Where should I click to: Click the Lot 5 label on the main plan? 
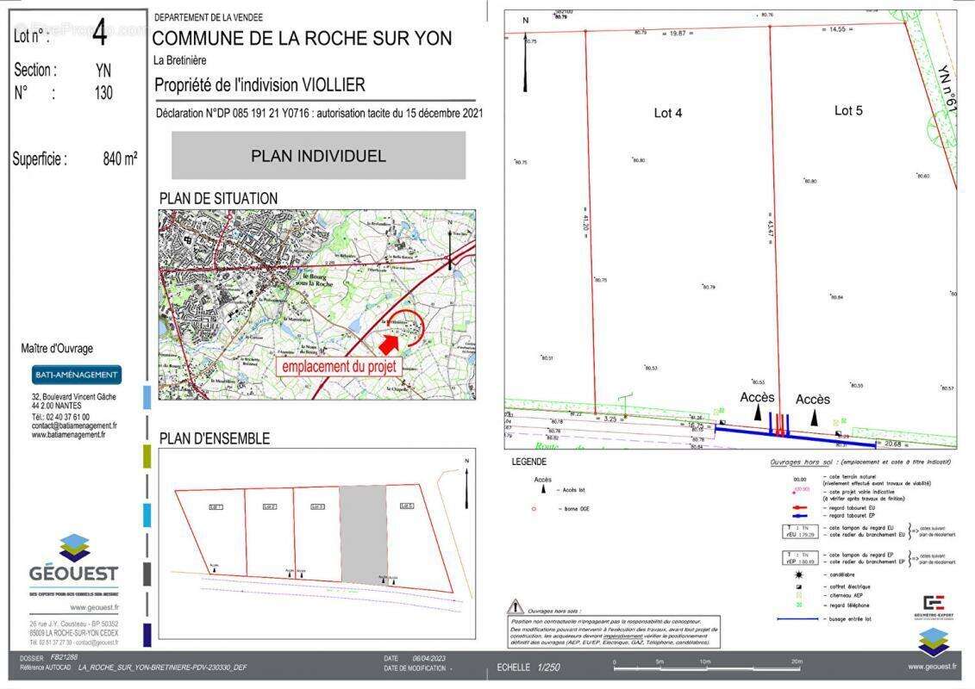click(x=848, y=110)
